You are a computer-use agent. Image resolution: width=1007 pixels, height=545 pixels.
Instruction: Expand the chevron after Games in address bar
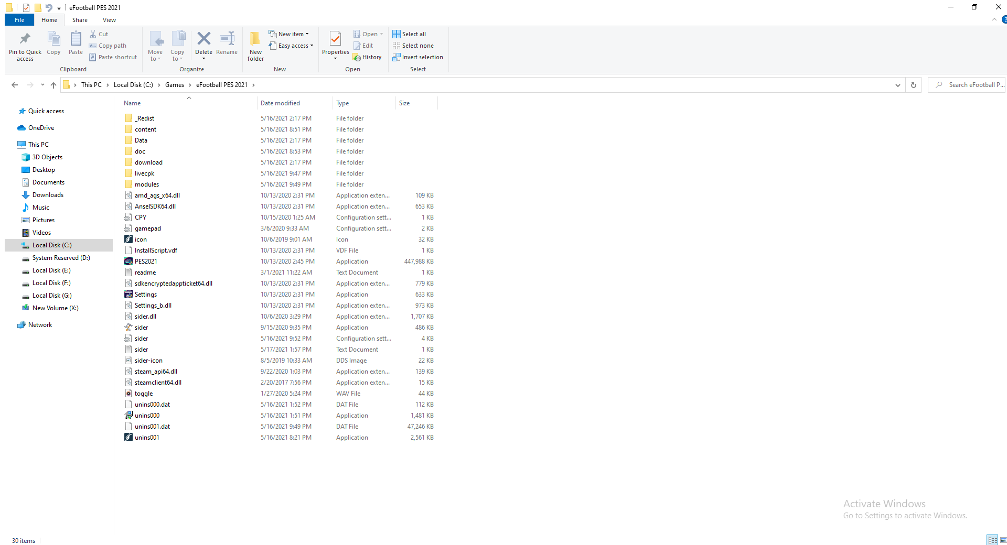tap(190, 85)
